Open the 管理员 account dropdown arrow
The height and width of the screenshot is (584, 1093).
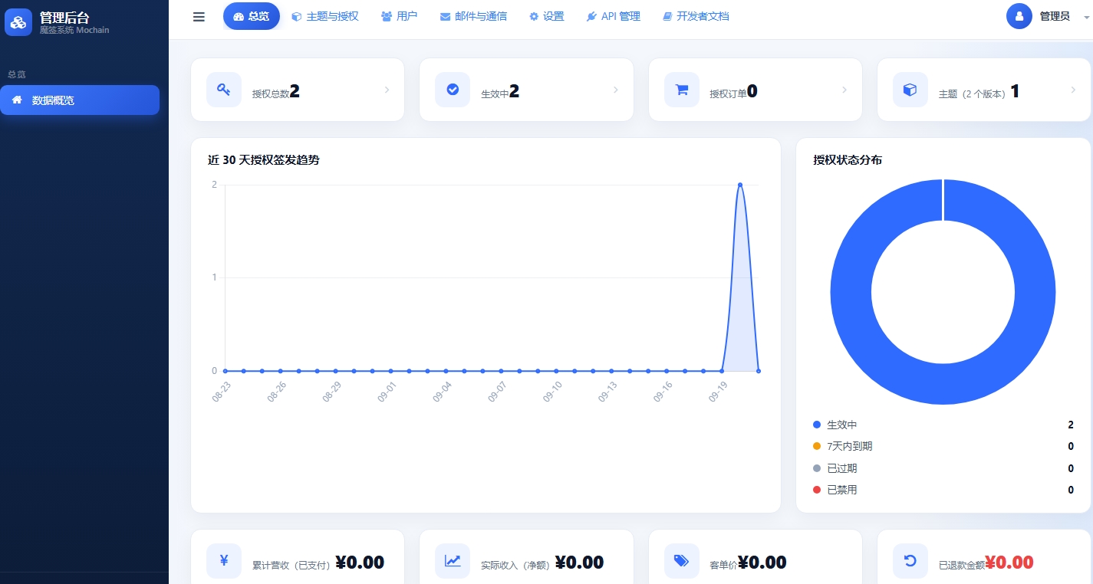pos(1086,17)
